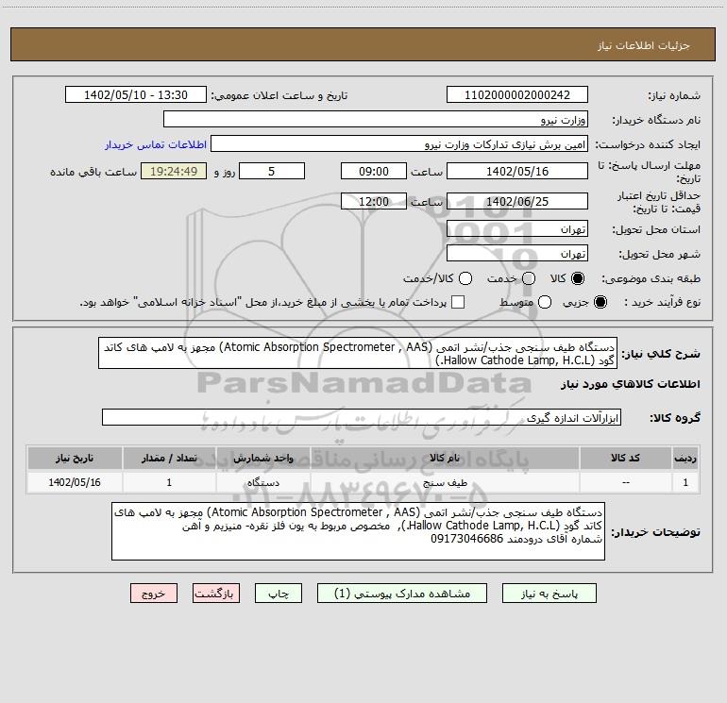
Task: Click the ردیف column header
Action: pos(685,458)
